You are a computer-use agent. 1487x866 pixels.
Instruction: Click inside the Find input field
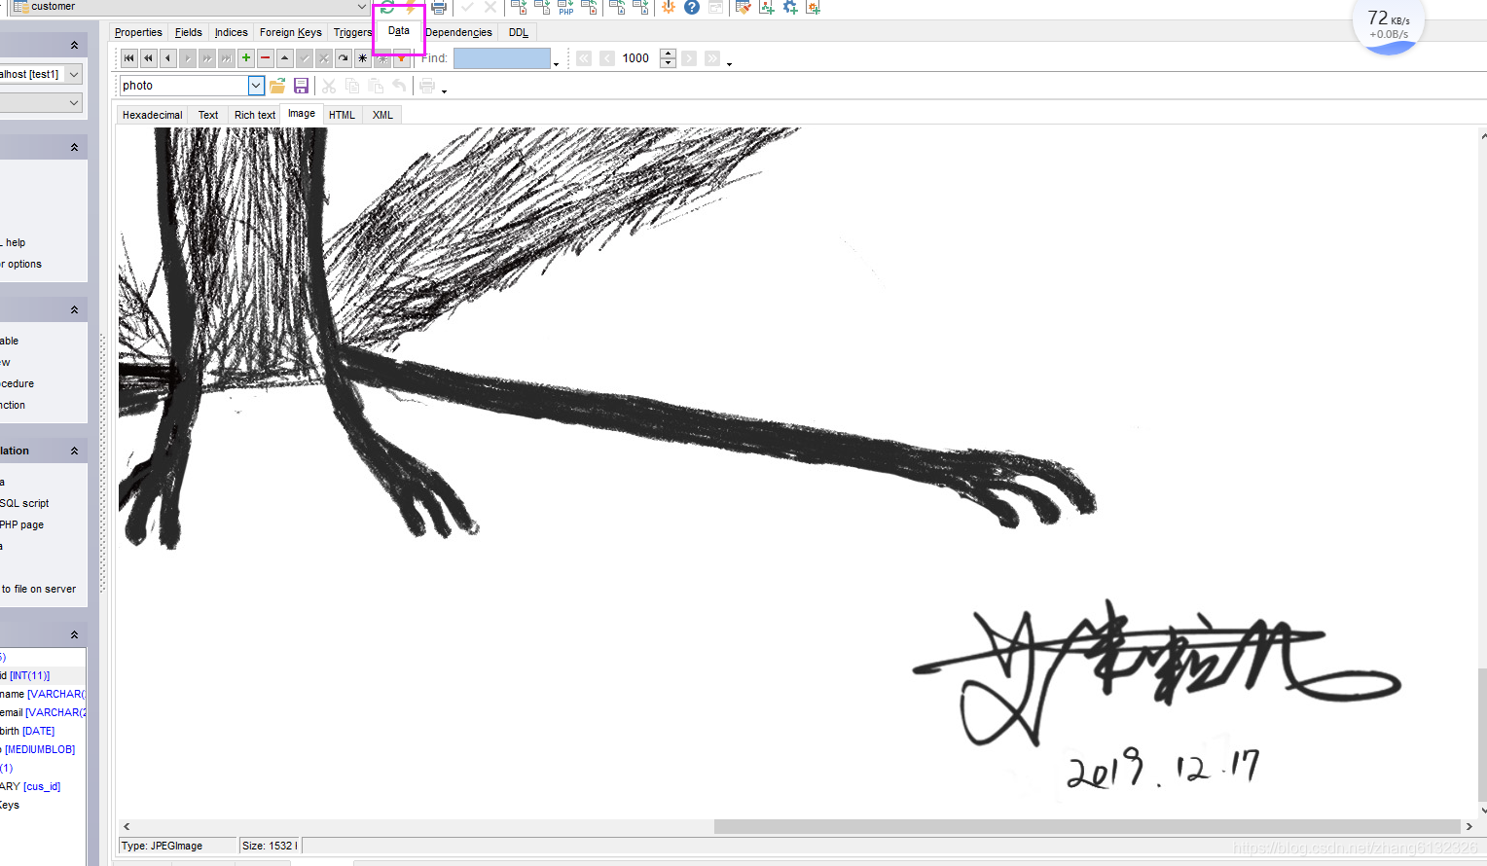click(x=501, y=57)
